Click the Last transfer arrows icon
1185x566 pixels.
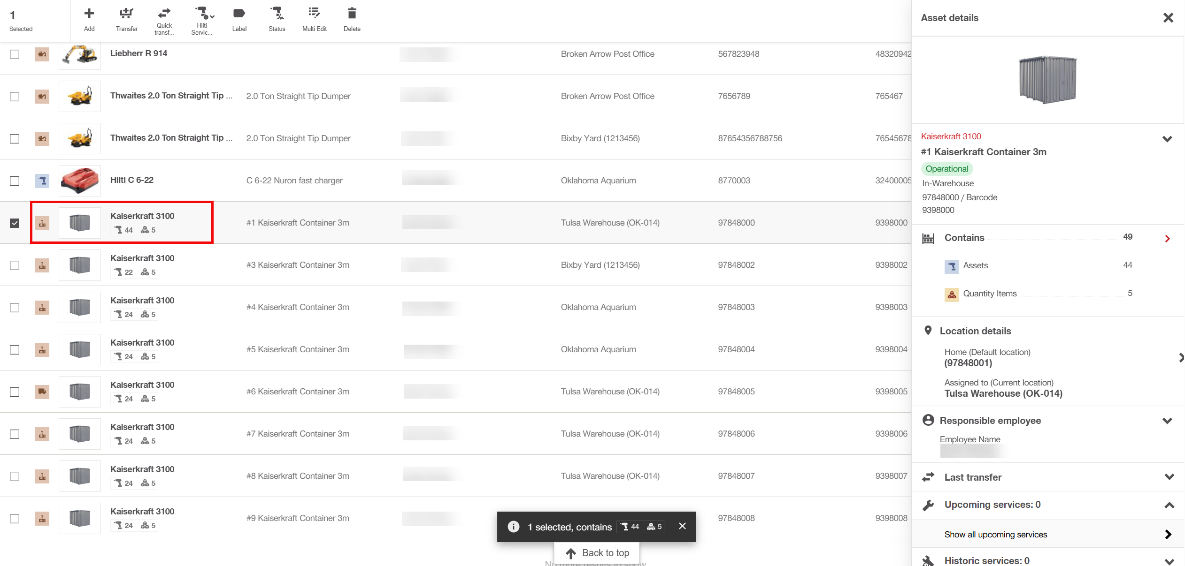pos(928,477)
